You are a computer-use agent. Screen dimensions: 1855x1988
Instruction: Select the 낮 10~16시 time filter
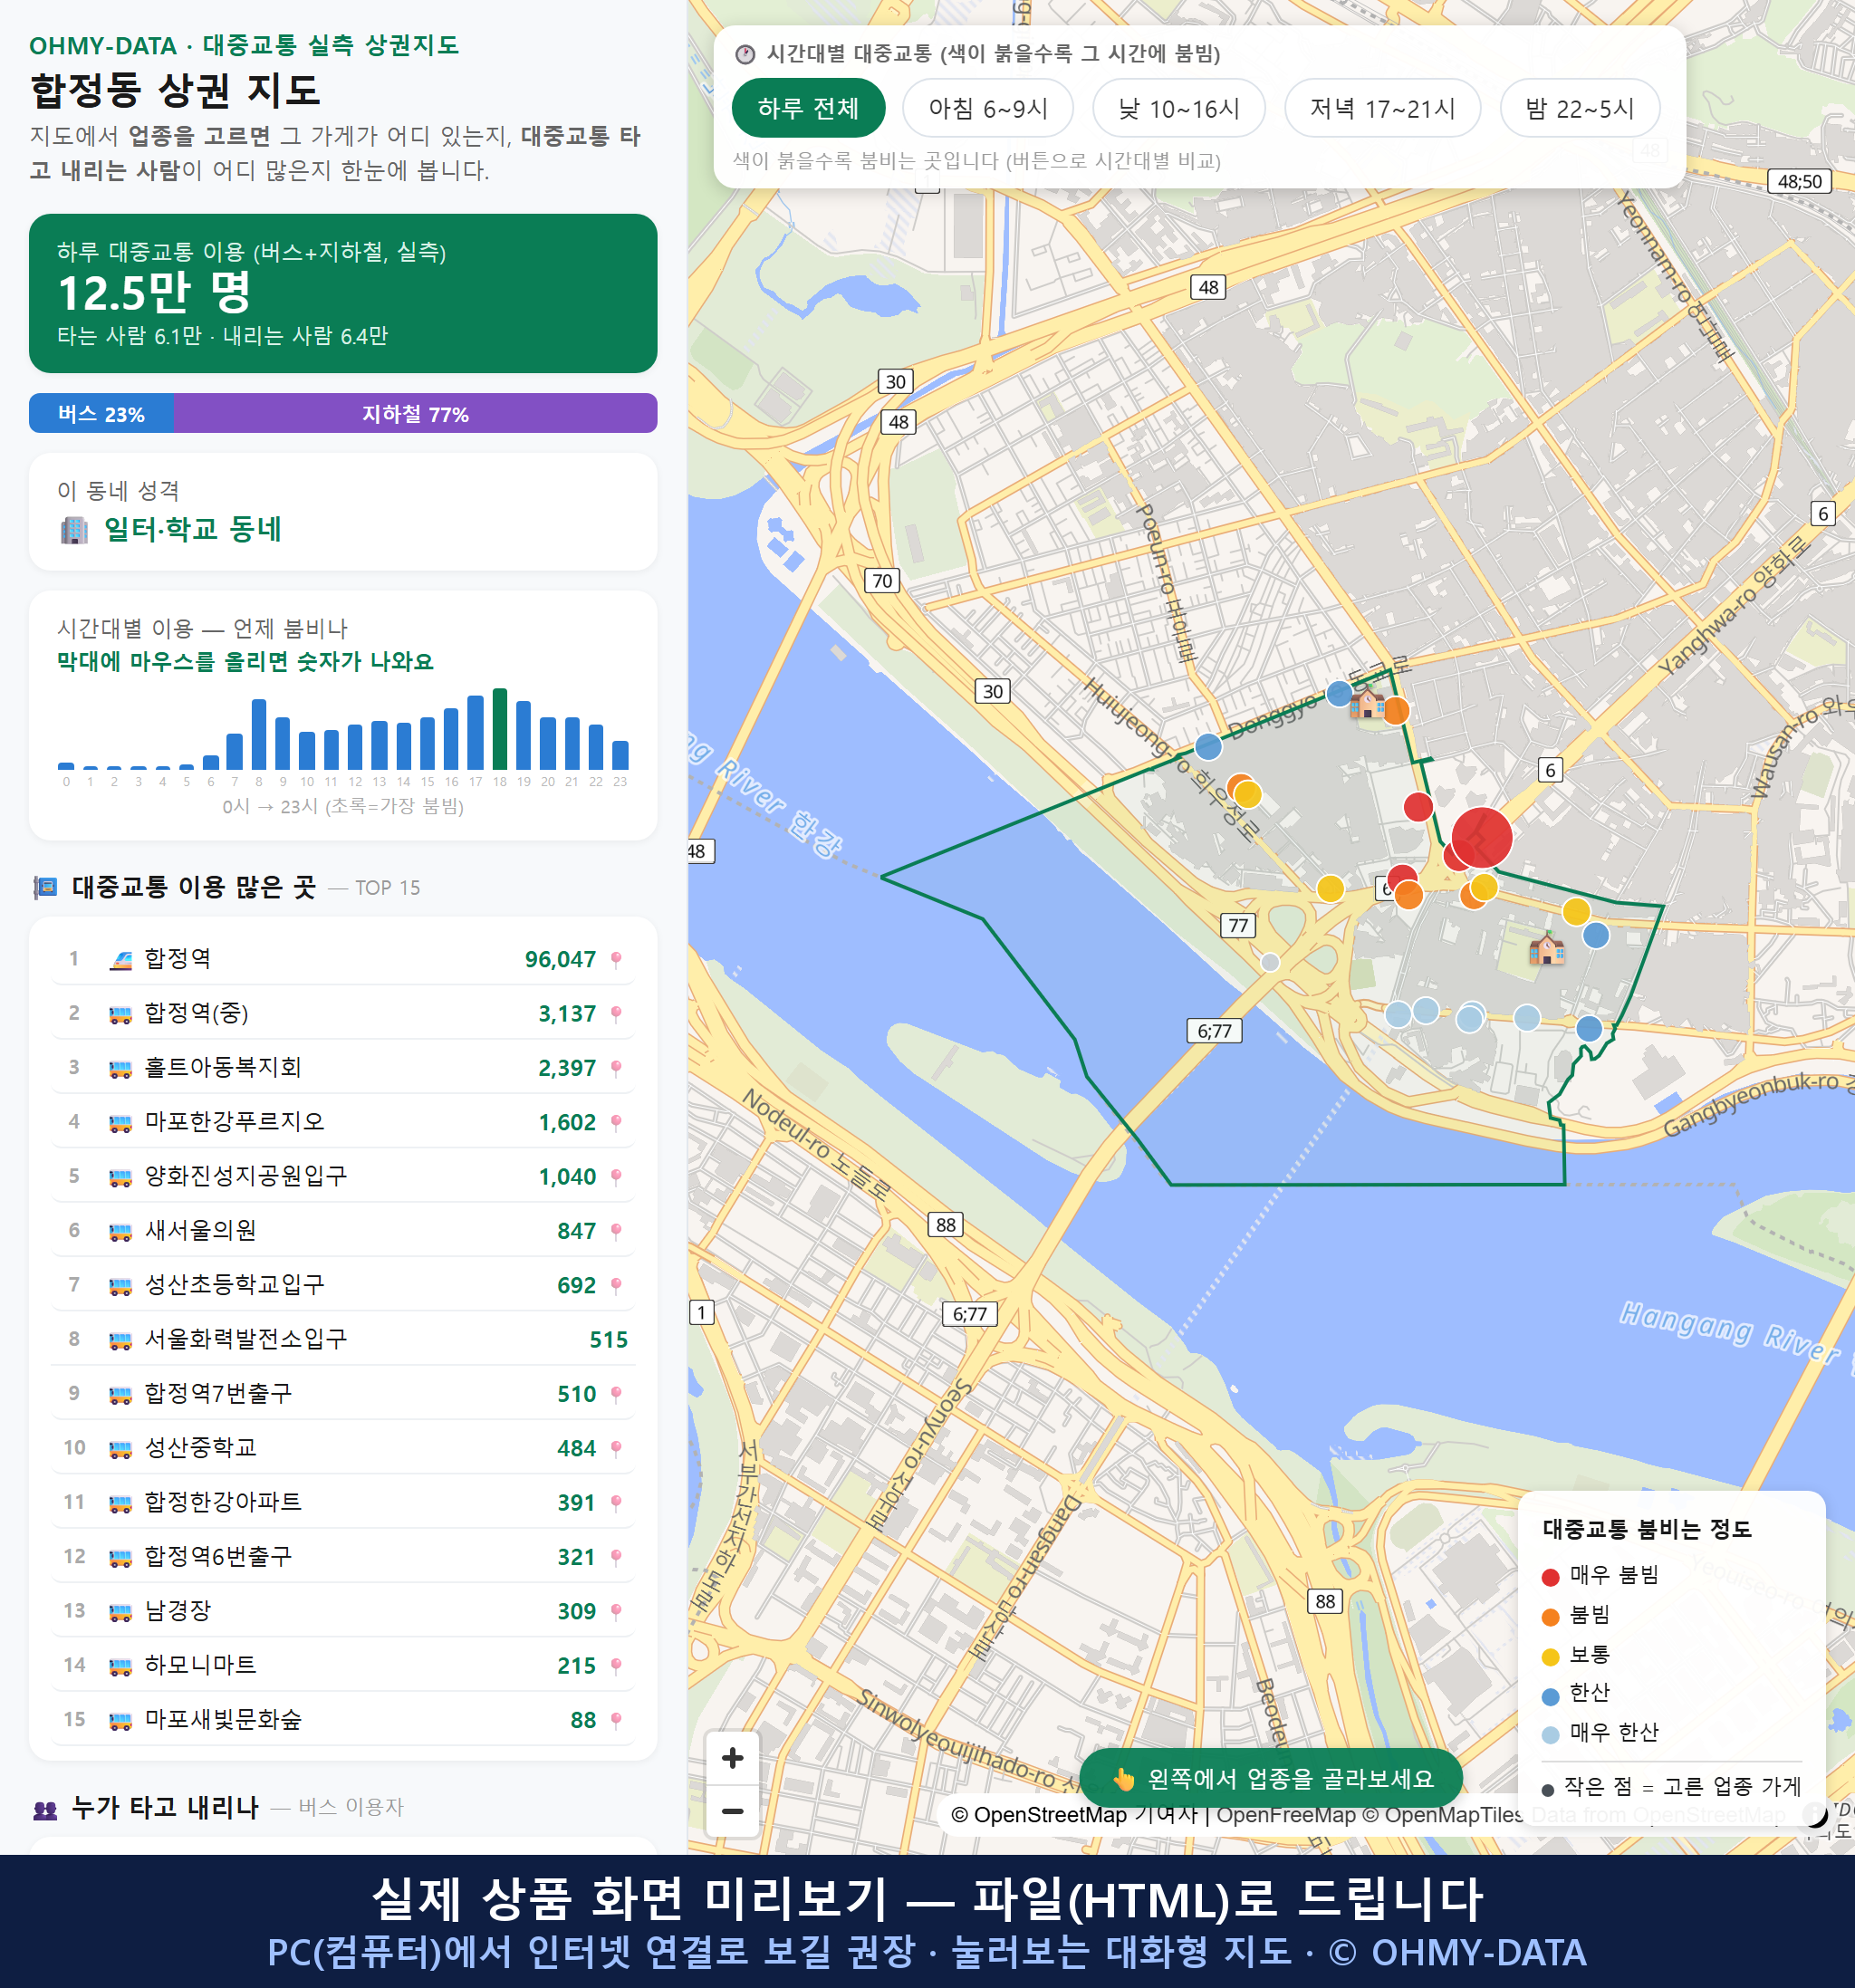(1179, 108)
